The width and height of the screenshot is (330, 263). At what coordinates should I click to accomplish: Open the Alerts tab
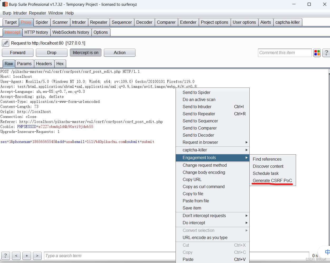(266, 22)
